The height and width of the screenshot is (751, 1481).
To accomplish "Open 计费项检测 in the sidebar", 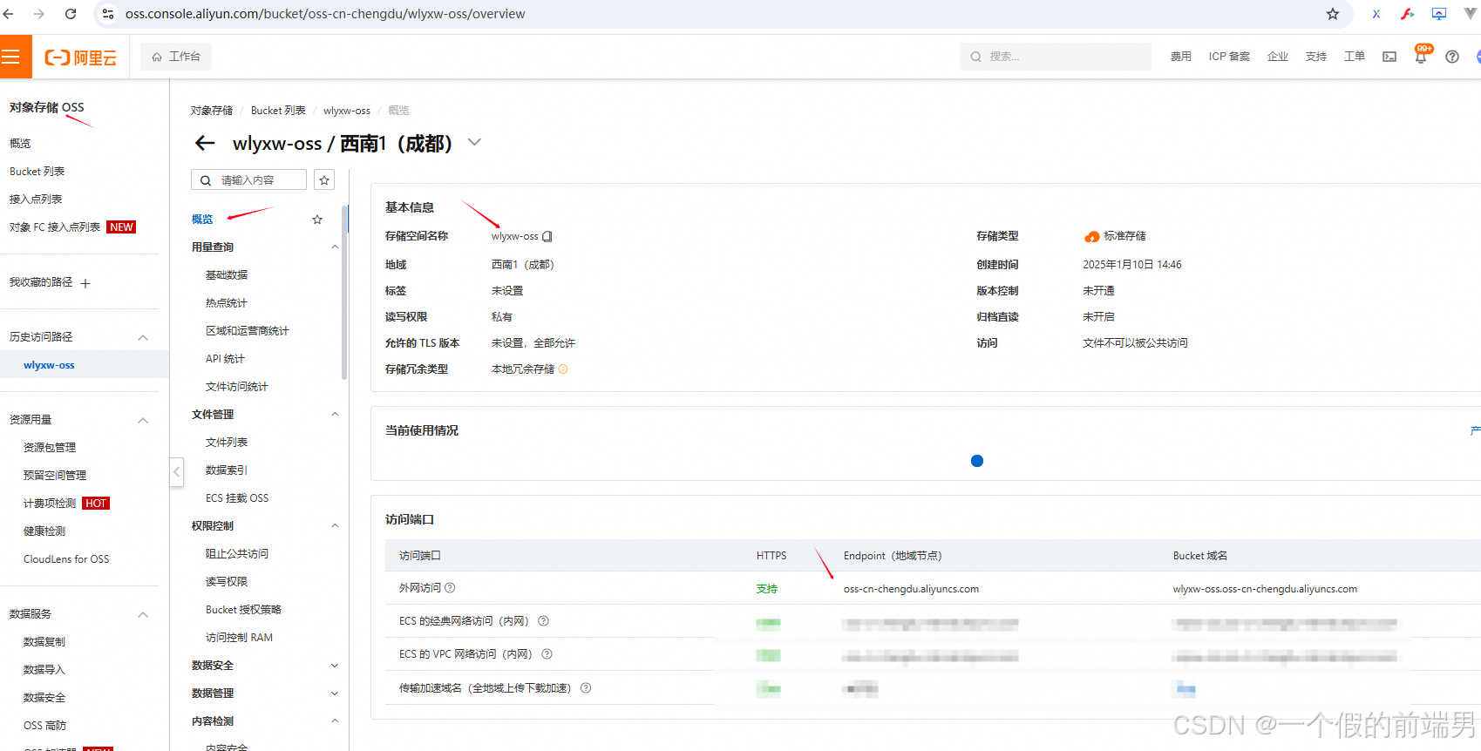I will pyautogui.click(x=50, y=504).
